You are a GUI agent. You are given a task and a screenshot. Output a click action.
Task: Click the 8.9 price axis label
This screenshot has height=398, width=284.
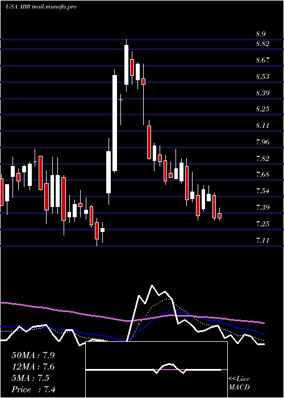(261, 34)
